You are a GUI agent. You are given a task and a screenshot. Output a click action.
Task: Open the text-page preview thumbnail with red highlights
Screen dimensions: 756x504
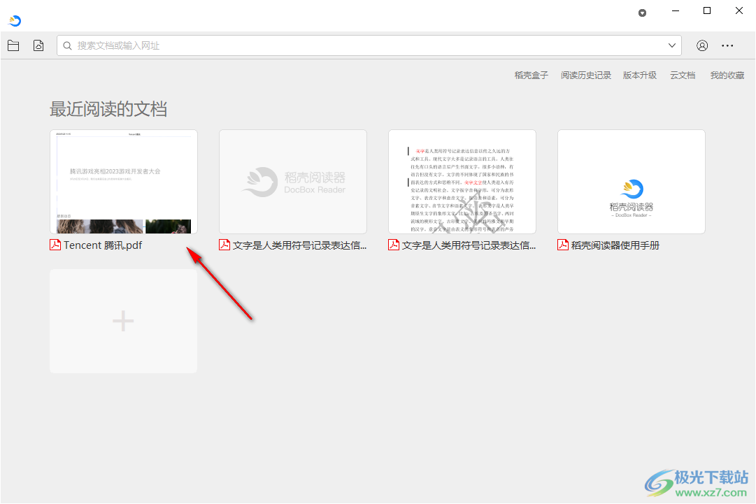point(462,182)
